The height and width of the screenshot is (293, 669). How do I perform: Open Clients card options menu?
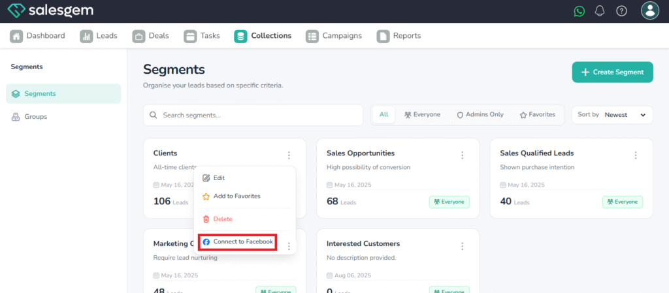click(x=289, y=155)
